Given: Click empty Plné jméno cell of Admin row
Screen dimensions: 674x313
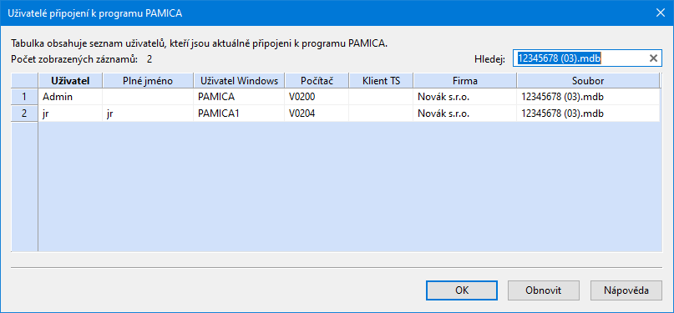Looking at the screenshot, I should pos(148,97).
